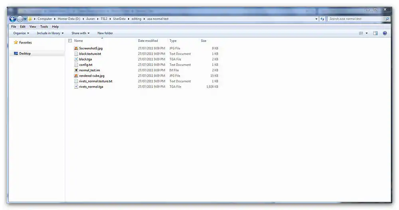
Task: Tick the select-all checkbox beside Name header
Action: click(x=70, y=41)
